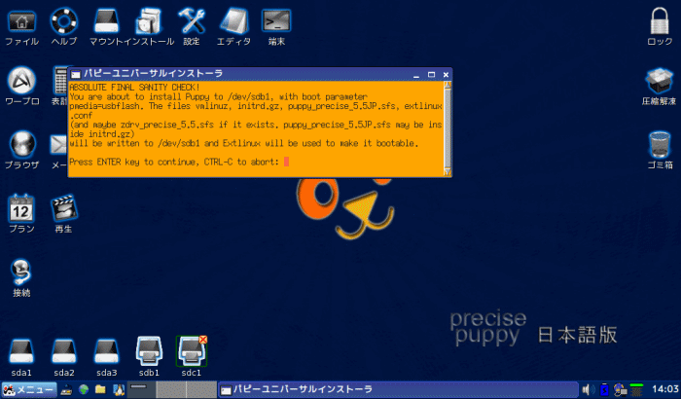Select the sda2 drive icon
This screenshot has width=681, height=399.
[64, 352]
